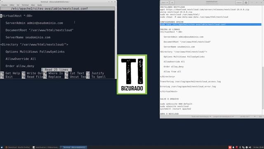Open the clock and date on the taskbar
Viewport: 264px width, 149px height.
click(x=258, y=147)
